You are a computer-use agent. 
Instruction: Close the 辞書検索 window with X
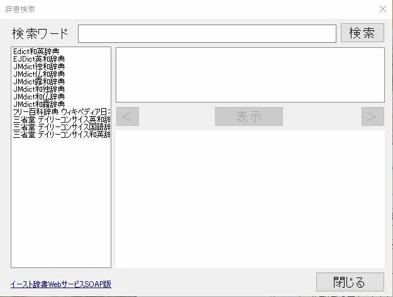383,9
